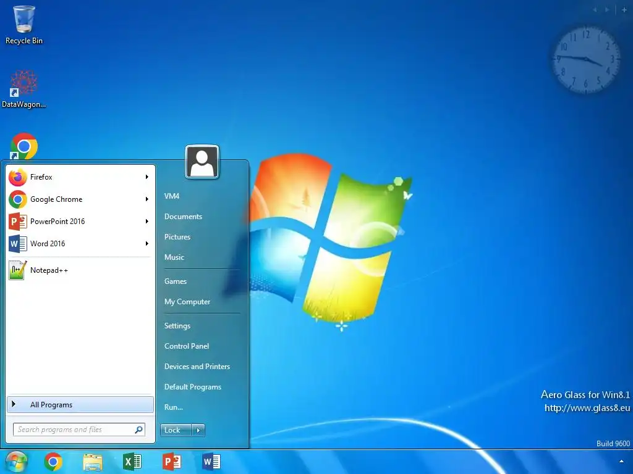The image size is (633, 474).
Task: Open My Computer from the Start menu
Action: pos(187,302)
